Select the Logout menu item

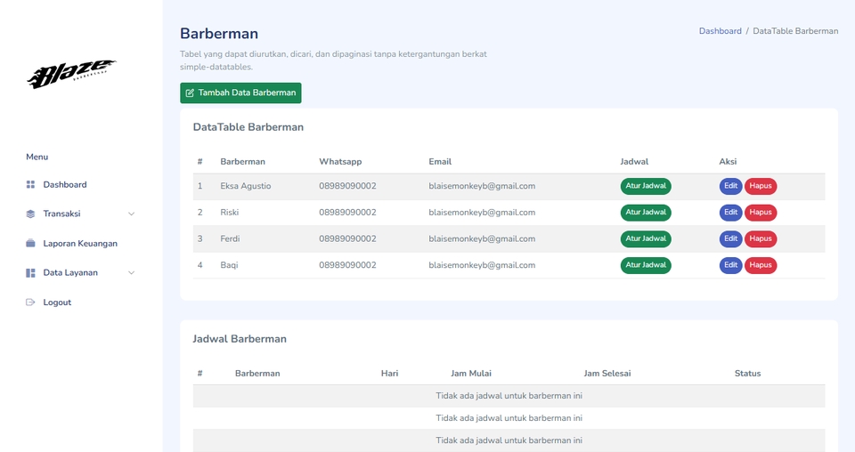pyautogui.click(x=57, y=303)
